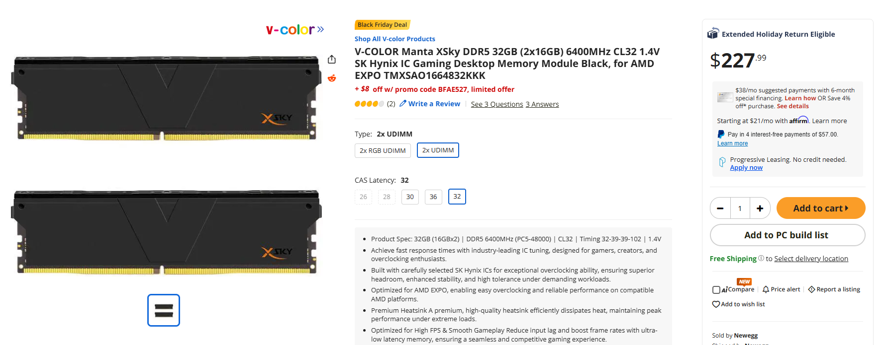Open Select delivery location link

click(x=811, y=259)
